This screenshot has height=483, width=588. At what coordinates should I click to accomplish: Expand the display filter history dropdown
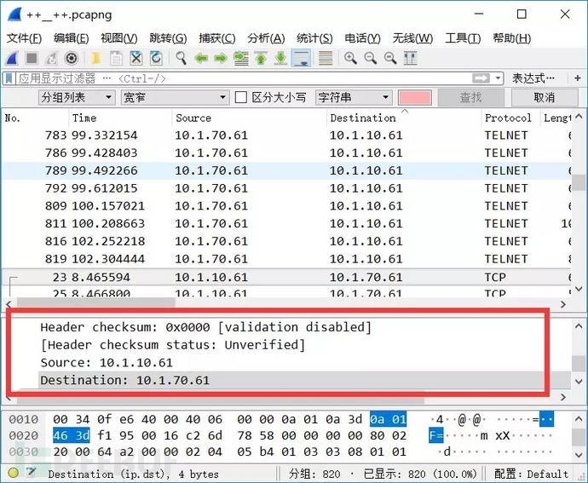click(498, 78)
